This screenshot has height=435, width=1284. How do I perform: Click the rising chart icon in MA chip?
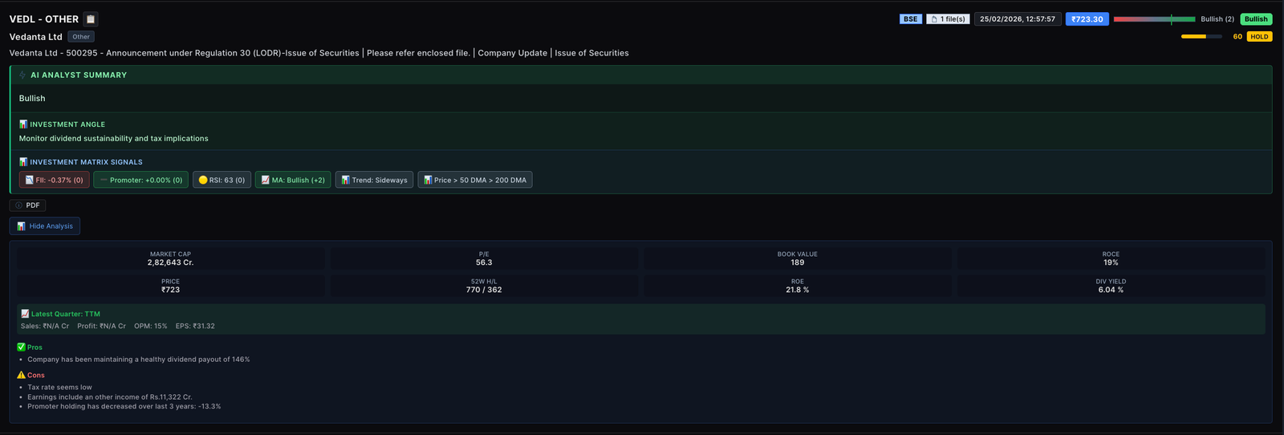pos(266,180)
